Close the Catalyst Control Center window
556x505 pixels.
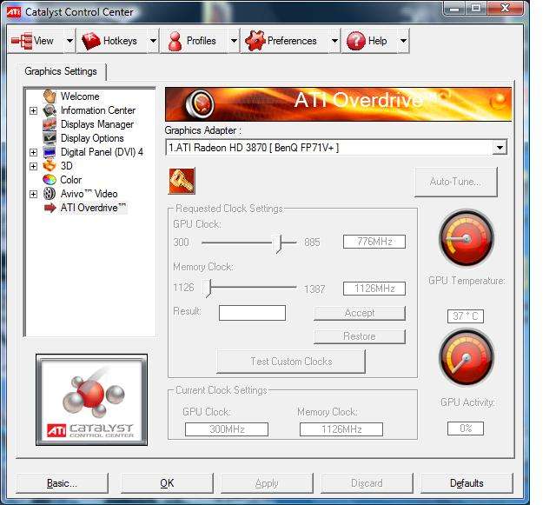click(506, 9)
